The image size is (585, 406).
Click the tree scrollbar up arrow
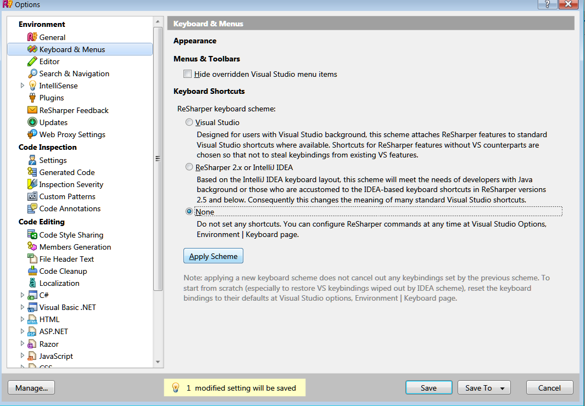pyautogui.click(x=158, y=21)
